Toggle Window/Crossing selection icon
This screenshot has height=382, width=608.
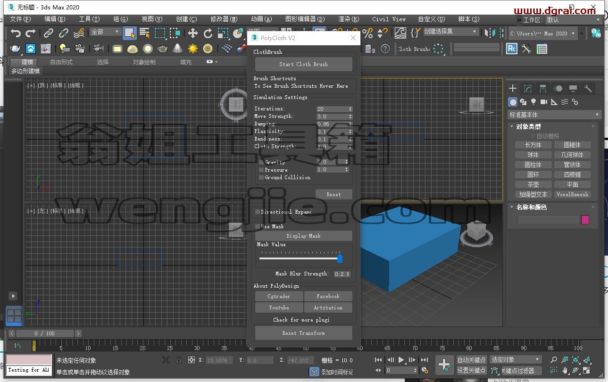click(175, 33)
